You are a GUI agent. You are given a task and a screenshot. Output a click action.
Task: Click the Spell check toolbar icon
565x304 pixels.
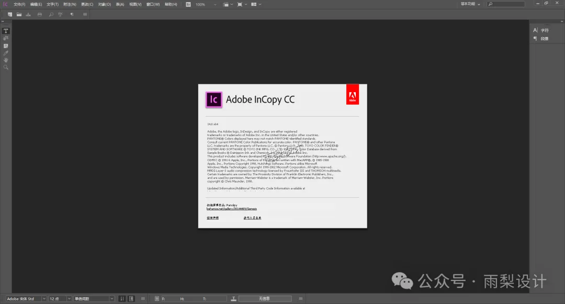(x=60, y=15)
